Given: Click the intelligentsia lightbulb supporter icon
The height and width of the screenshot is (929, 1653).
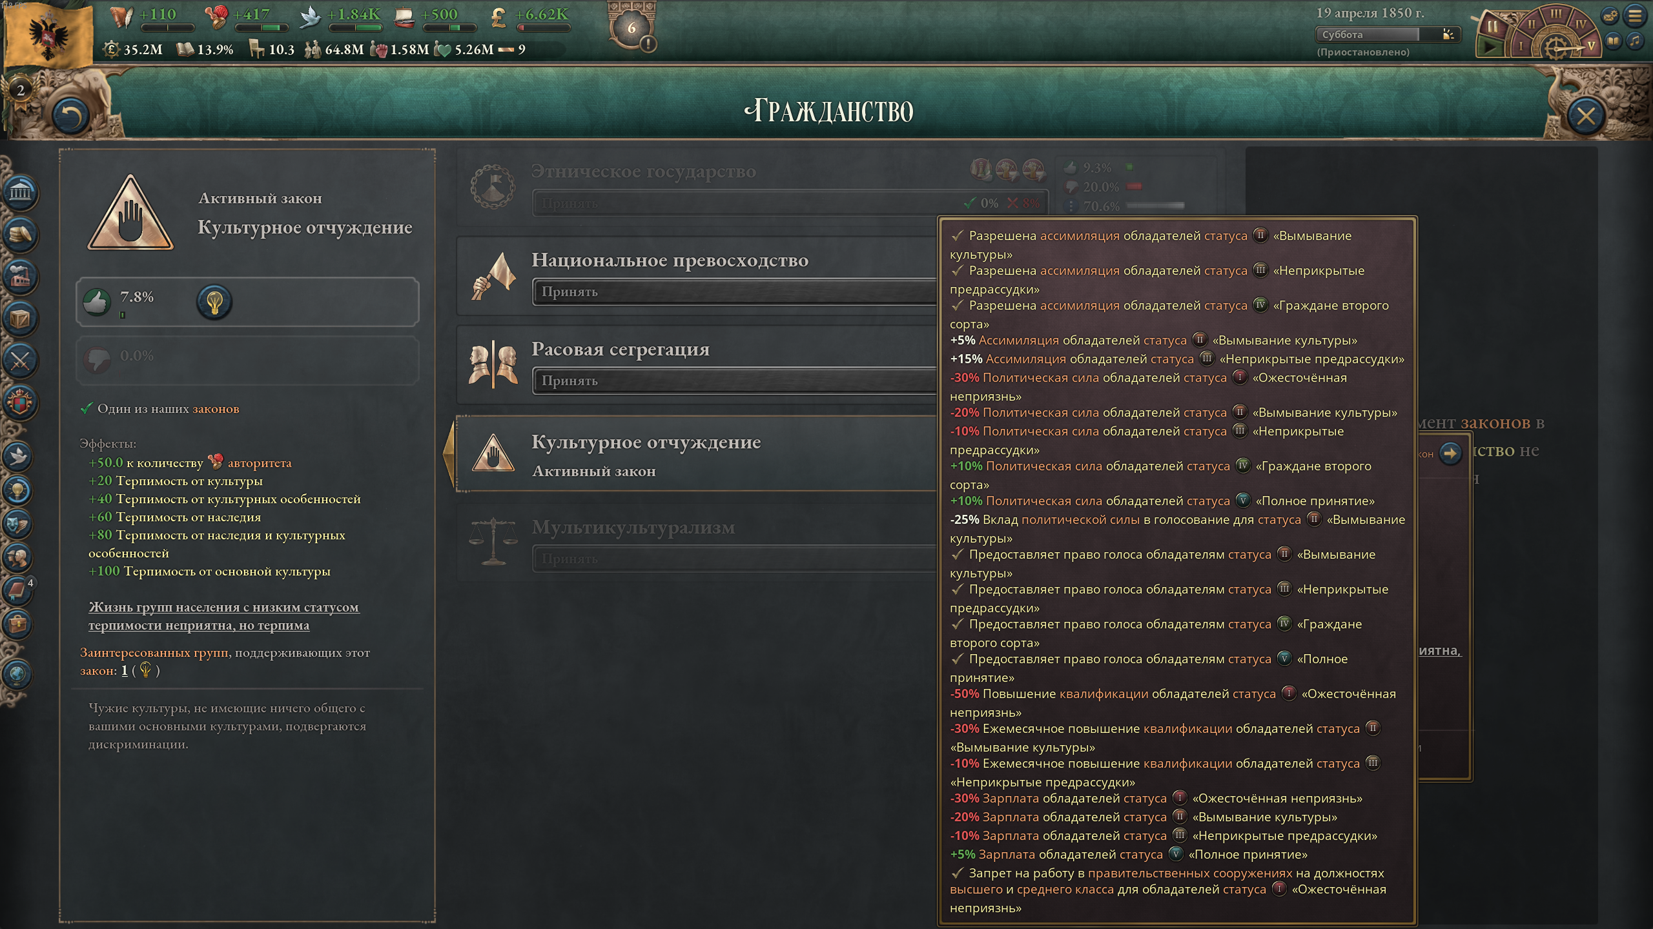Looking at the screenshot, I should (214, 301).
